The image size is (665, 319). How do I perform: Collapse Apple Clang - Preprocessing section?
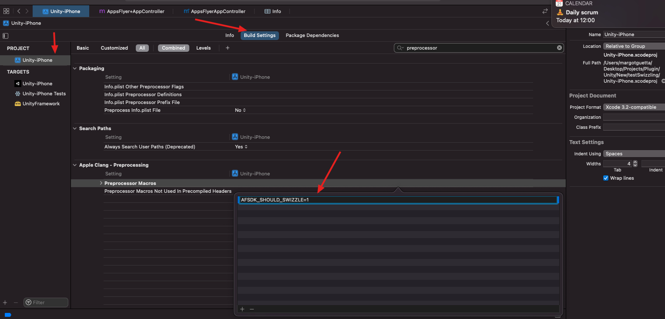point(75,165)
